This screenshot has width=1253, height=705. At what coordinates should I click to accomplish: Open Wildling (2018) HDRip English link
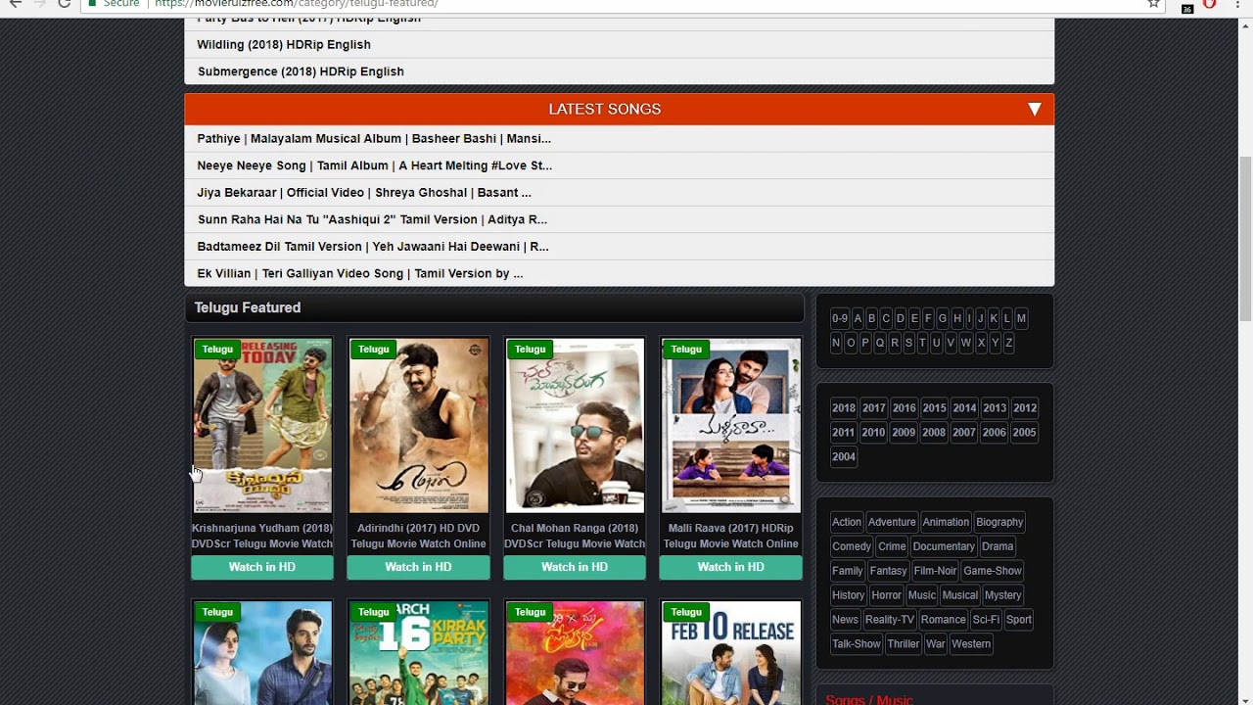pos(284,44)
